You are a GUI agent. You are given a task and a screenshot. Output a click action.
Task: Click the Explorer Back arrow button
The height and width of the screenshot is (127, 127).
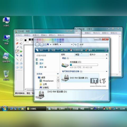coord(37,45)
